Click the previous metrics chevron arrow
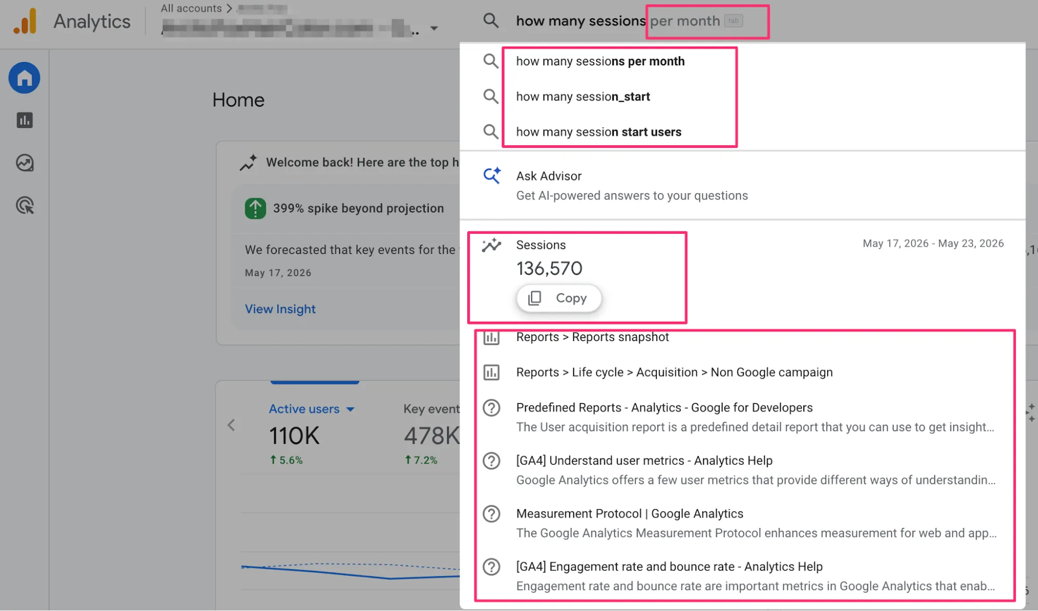 [x=232, y=425]
